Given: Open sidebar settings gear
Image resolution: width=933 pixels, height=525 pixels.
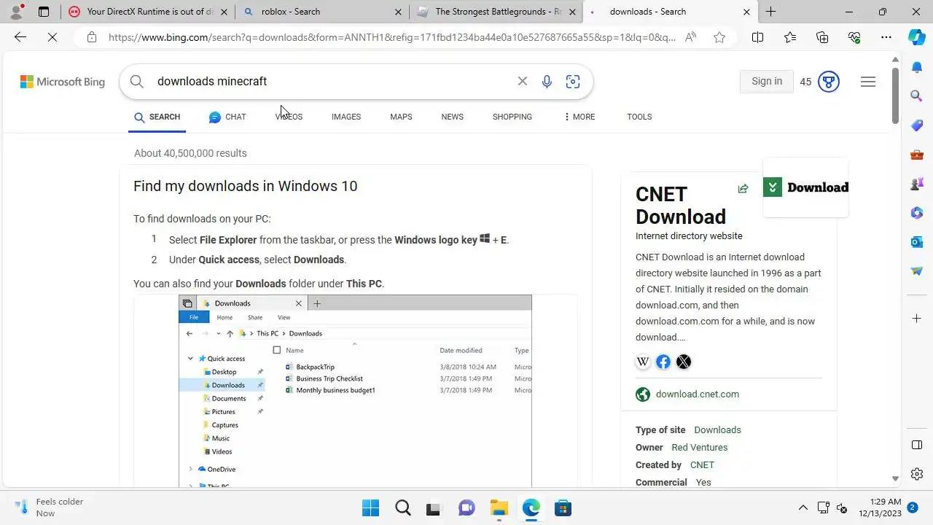Looking at the screenshot, I should pyautogui.click(x=917, y=474).
